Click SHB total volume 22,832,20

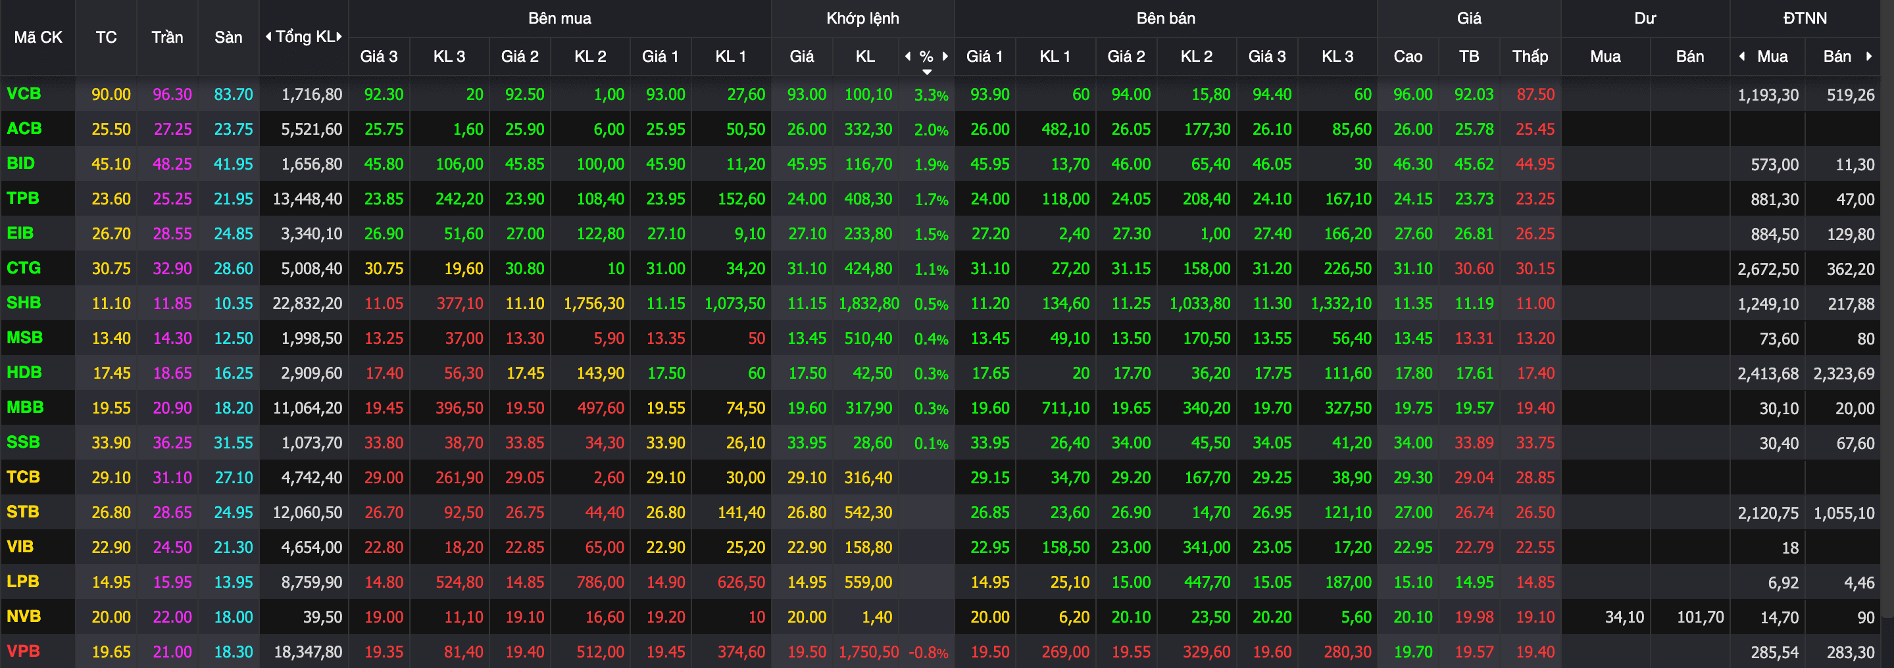coord(307,304)
